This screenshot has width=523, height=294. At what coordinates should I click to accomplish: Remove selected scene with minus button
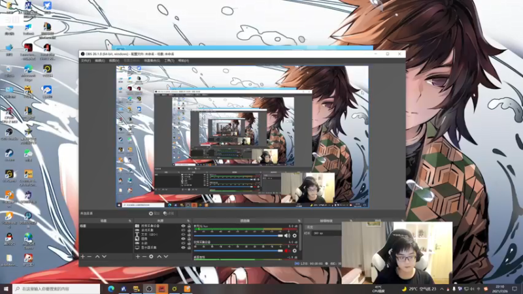(90, 257)
